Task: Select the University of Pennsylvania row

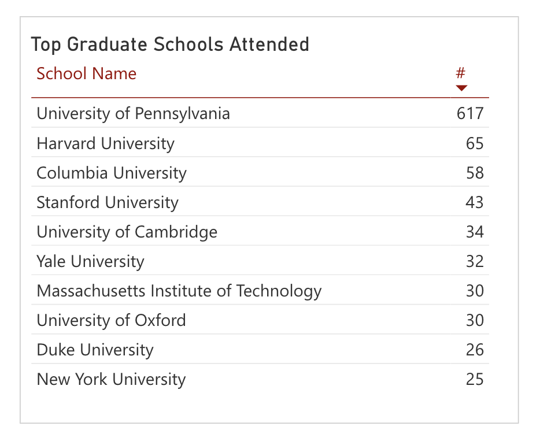Action: pyautogui.click(x=260, y=113)
